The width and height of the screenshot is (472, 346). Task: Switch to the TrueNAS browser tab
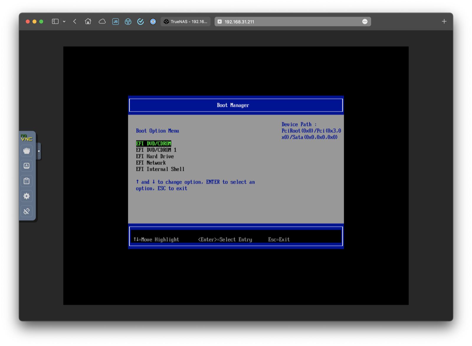pyautogui.click(x=186, y=21)
